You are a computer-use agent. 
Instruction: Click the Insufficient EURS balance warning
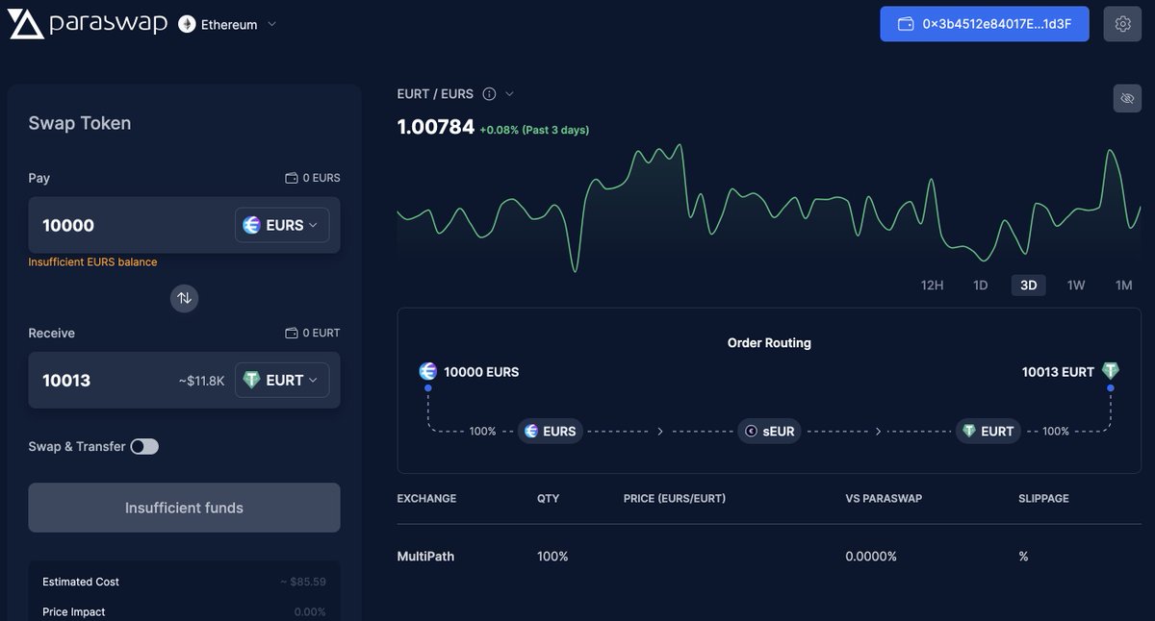[92, 261]
